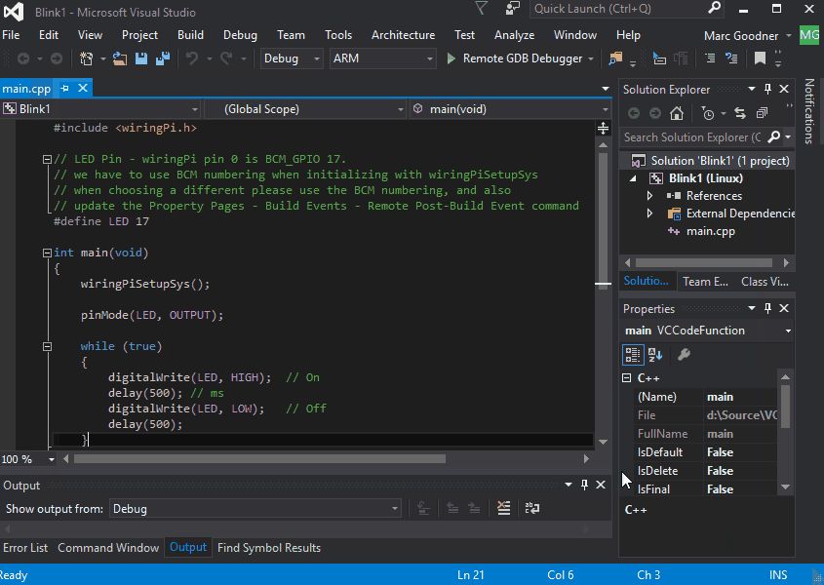Click the Solution Explorer search magnifier icon
The width and height of the screenshot is (824, 585).
point(773,137)
